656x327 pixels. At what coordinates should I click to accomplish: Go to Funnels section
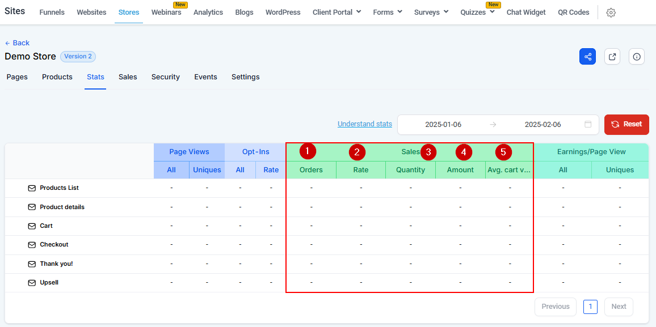(x=52, y=12)
